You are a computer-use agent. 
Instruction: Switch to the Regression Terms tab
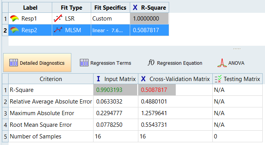tap(106, 63)
